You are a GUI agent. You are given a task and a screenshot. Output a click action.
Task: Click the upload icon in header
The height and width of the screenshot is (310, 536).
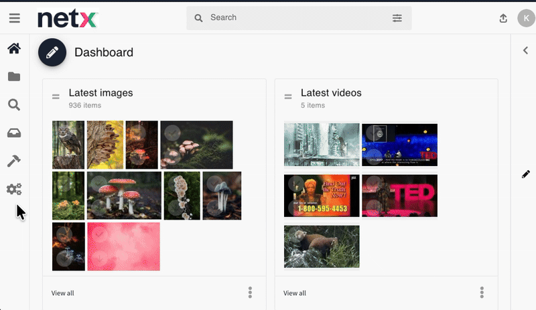tap(503, 18)
